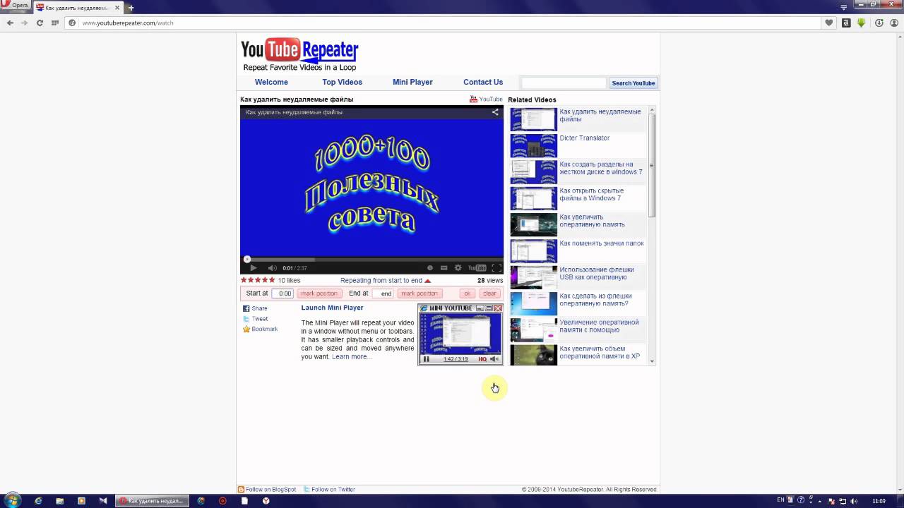Open Internet Explorer from the taskbar
The height and width of the screenshot is (508, 904).
tap(39, 501)
